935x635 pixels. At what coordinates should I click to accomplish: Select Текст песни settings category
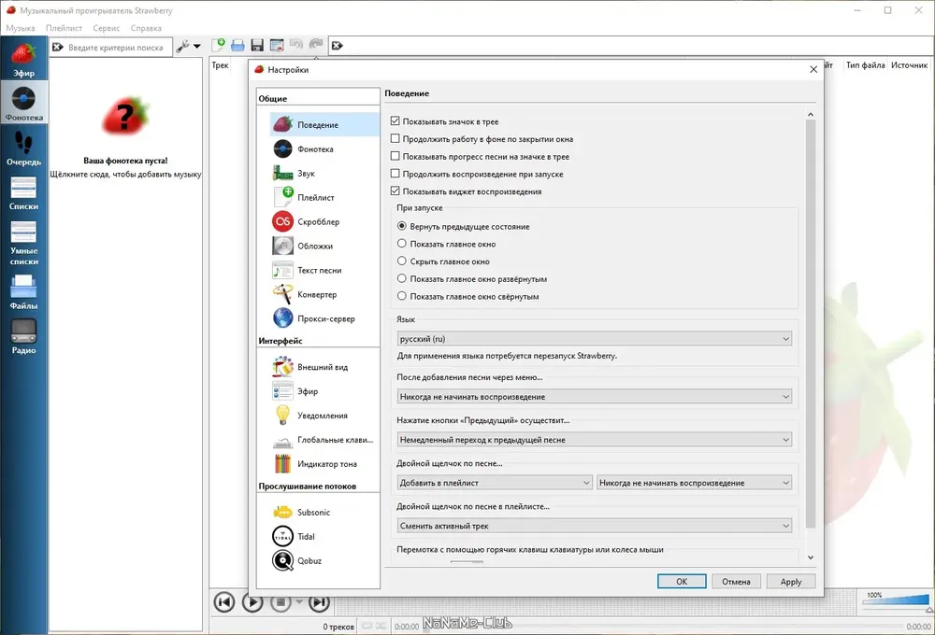click(x=324, y=270)
